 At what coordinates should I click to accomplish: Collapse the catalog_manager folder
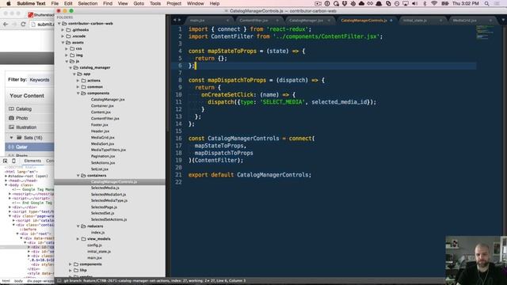pyautogui.click(x=71, y=68)
